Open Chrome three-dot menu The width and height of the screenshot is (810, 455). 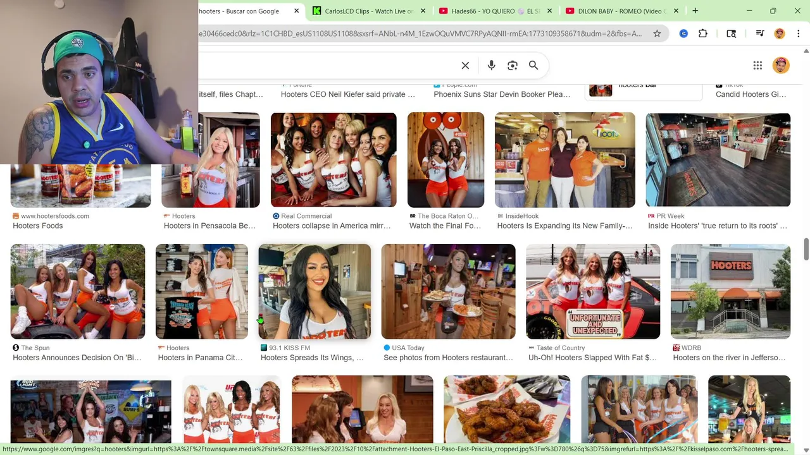[799, 33]
